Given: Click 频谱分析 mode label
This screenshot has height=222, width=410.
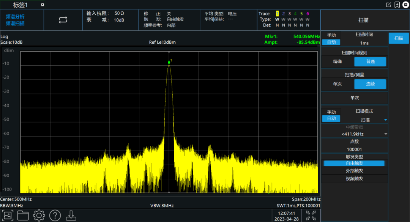Looking at the screenshot, I should [x=15, y=16].
